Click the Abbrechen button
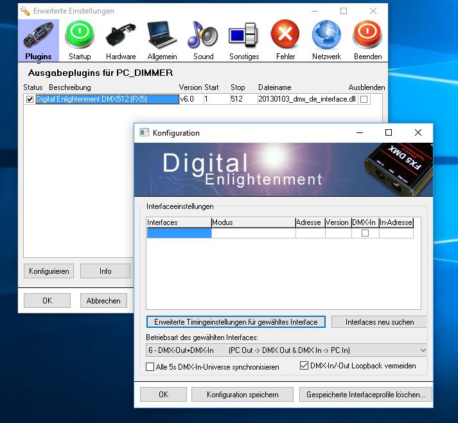The image size is (458, 423). (x=103, y=300)
